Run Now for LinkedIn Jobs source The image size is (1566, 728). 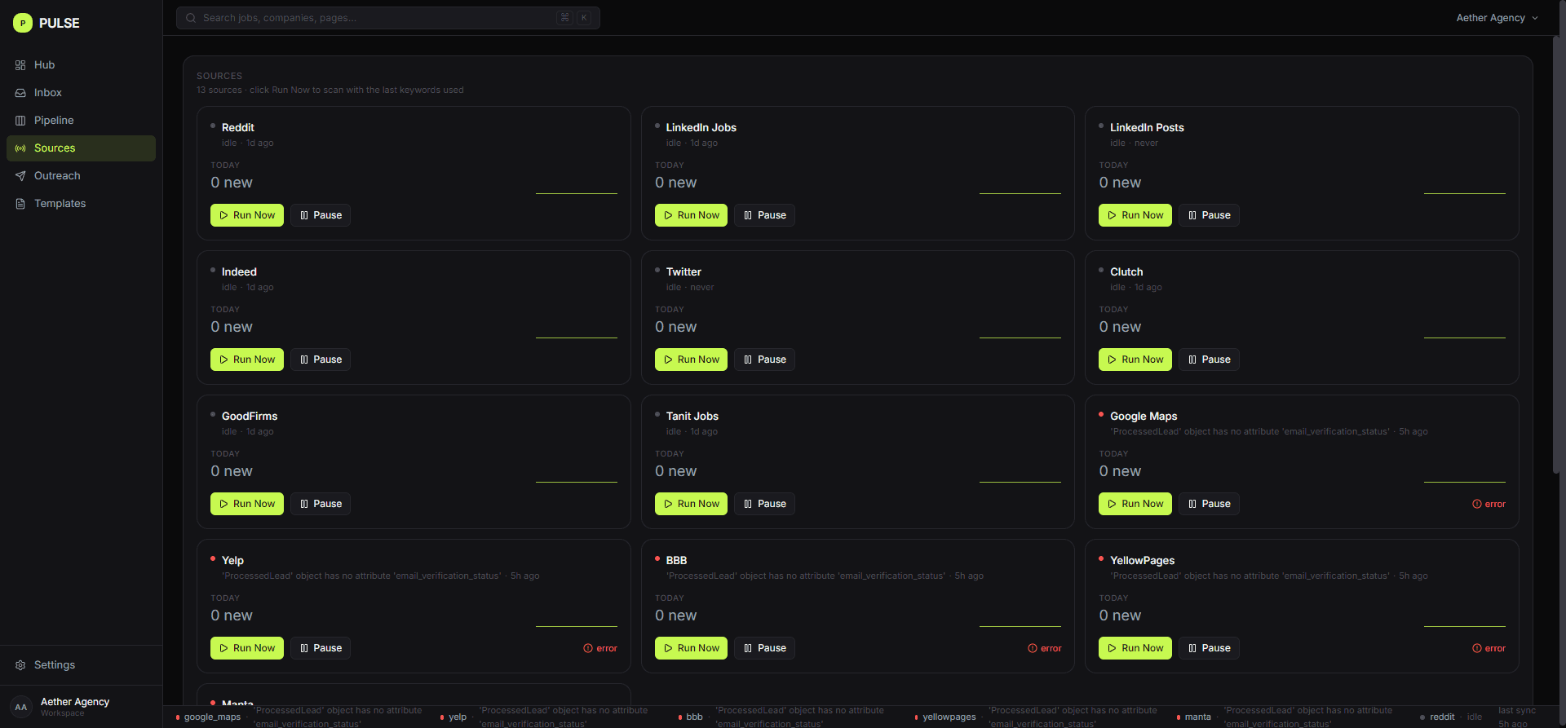691,215
